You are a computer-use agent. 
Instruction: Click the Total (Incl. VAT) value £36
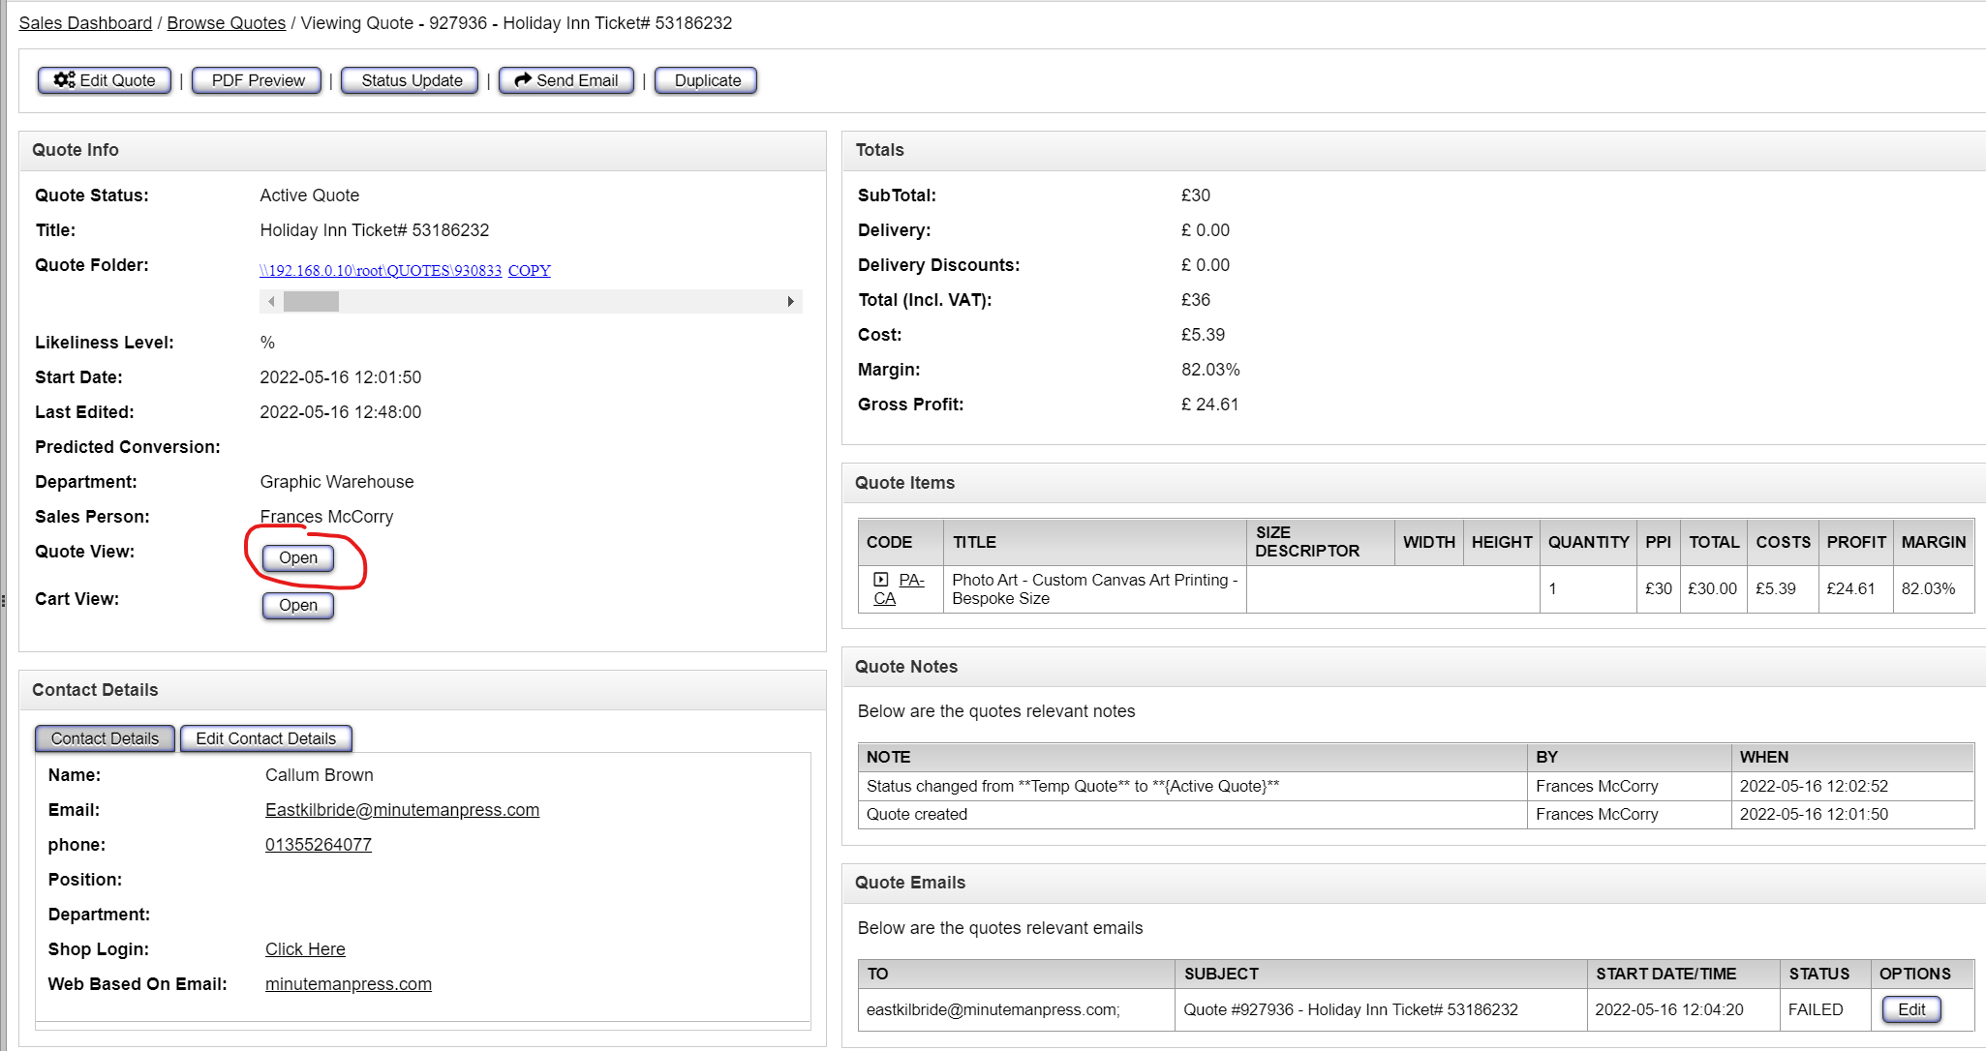(x=1196, y=300)
